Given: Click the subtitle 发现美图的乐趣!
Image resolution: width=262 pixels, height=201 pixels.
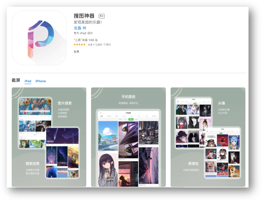Looking at the screenshot, I should pyautogui.click(x=88, y=22).
